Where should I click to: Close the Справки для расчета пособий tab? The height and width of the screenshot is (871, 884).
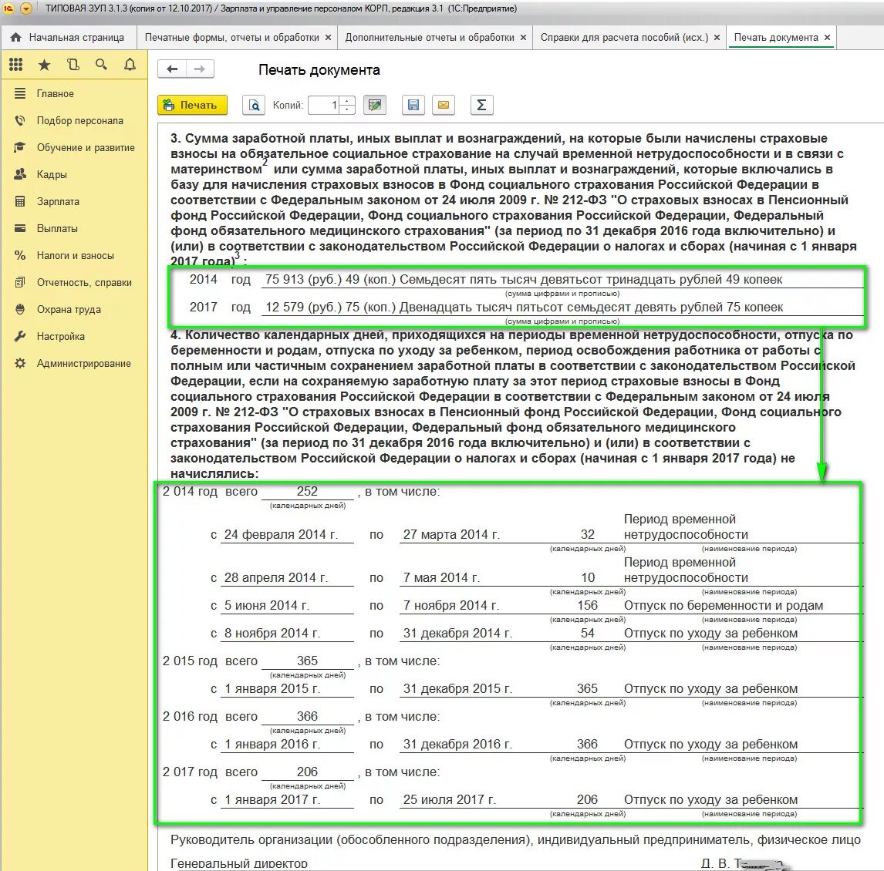tap(717, 37)
